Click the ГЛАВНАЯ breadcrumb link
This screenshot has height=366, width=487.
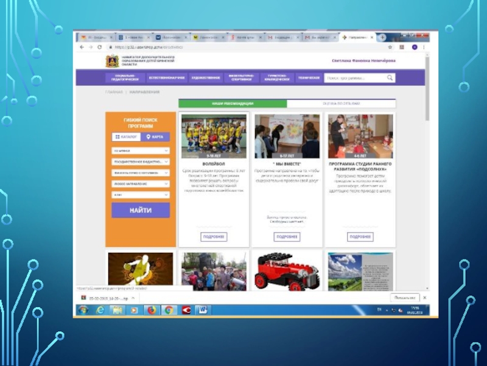click(x=114, y=92)
